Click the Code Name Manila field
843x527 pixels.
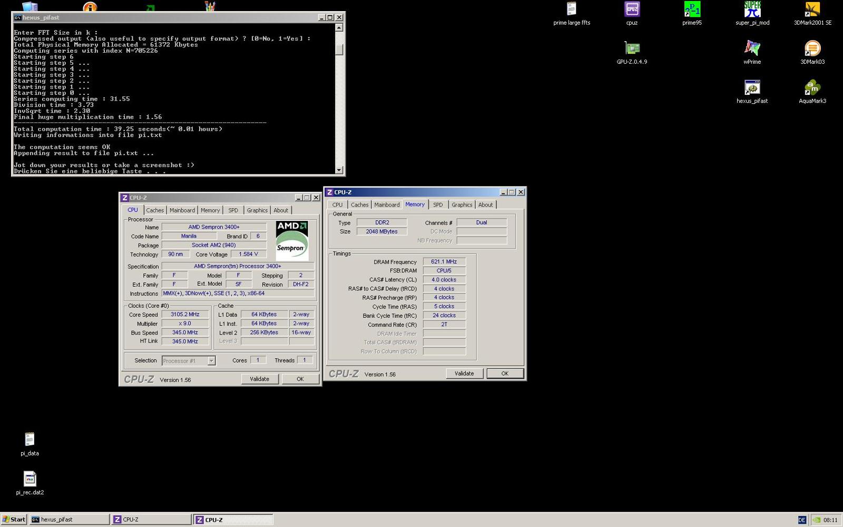189,236
